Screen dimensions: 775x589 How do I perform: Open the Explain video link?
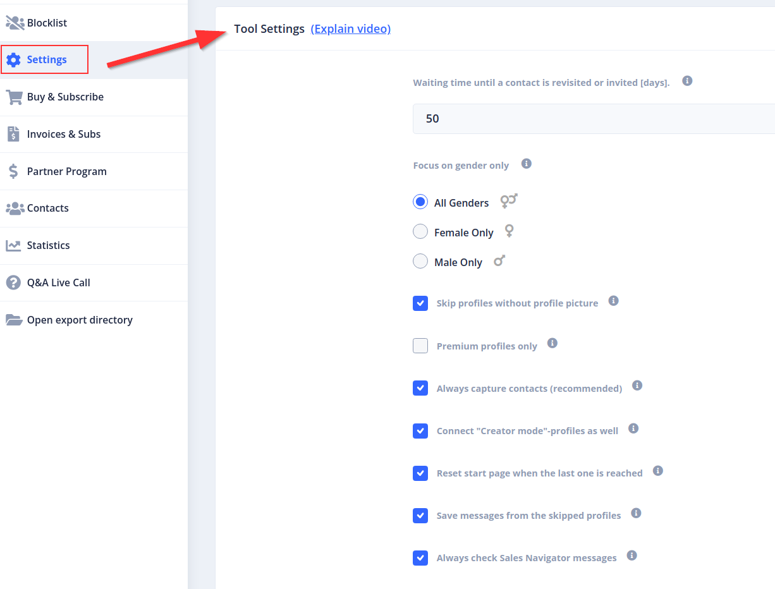(350, 29)
